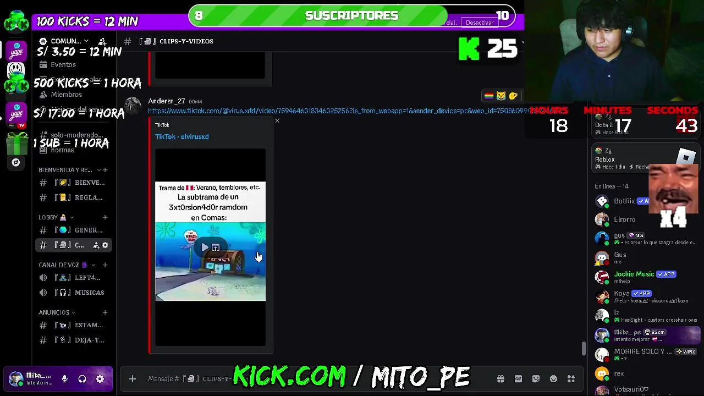Open the gift icon in message bar
This screenshot has height=396, width=704.
point(501,378)
